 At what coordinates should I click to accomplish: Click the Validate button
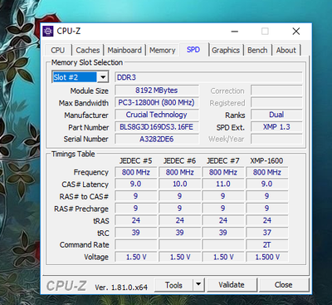(x=232, y=284)
